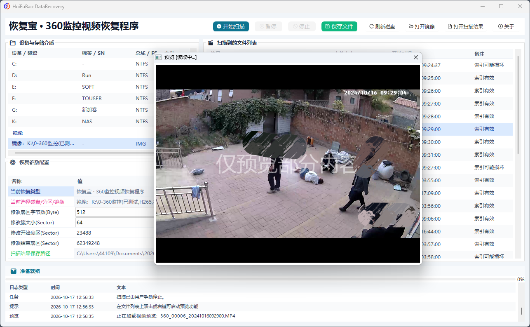
Task: Open 打开镜像 image file button
Action: pyautogui.click(x=422, y=26)
